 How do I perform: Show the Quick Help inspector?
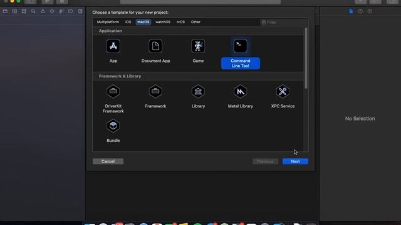tap(370, 11)
